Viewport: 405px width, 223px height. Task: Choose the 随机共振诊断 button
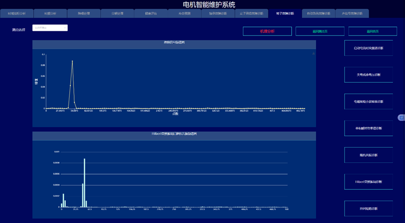pyautogui.click(x=368, y=155)
